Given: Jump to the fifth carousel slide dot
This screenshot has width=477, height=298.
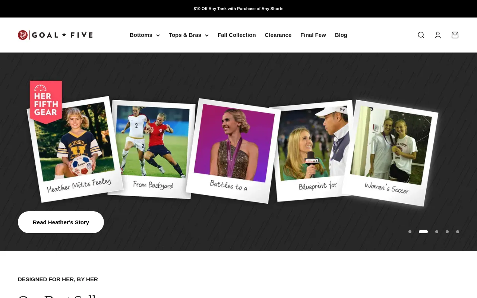Looking at the screenshot, I should [458, 232].
